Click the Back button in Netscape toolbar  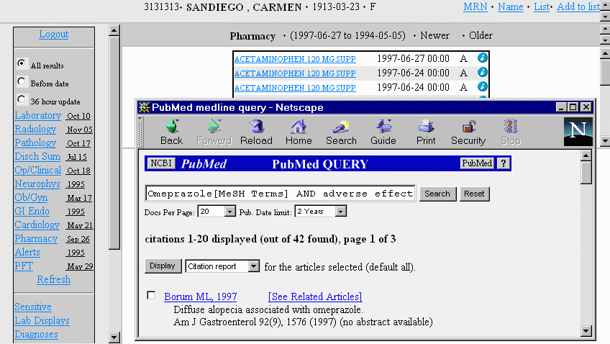click(171, 132)
